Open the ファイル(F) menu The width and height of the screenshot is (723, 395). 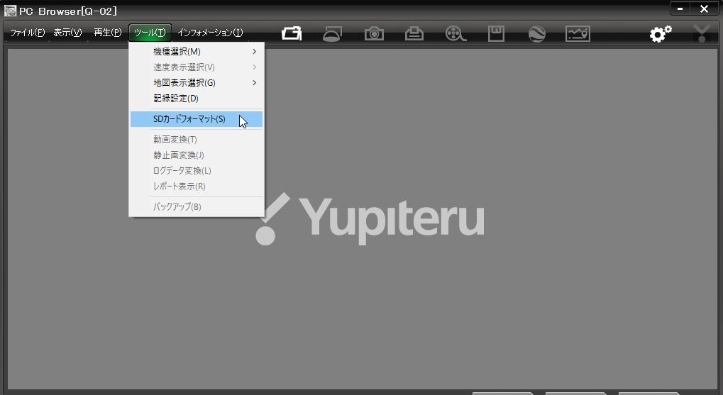27,33
